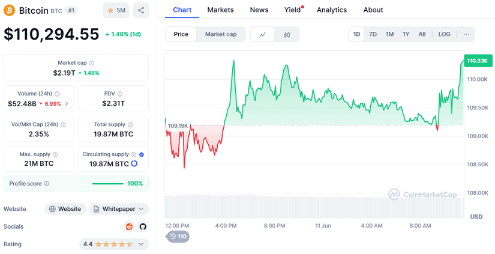Image resolution: width=495 pixels, height=254 pixels.
Task: Open the News tab
Action: (x=259, y=10)
